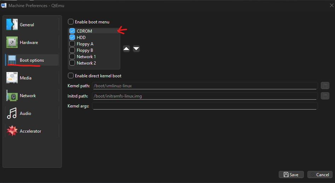This screenshot has height=183, width=335.
Task: Select the Hardware chip icon
Action: 12,43
